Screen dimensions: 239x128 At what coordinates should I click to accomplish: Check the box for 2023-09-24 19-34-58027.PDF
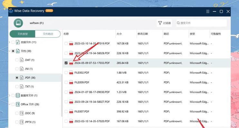click(x=66, y=102)
